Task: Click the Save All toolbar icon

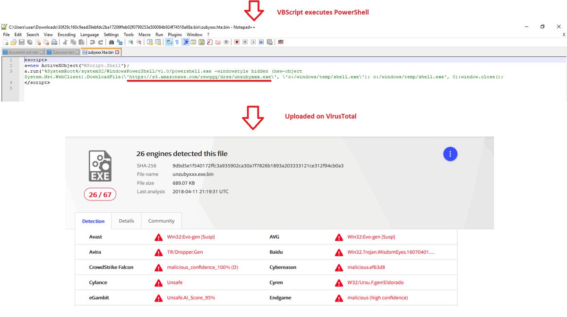Action: [x=30, y=42]
